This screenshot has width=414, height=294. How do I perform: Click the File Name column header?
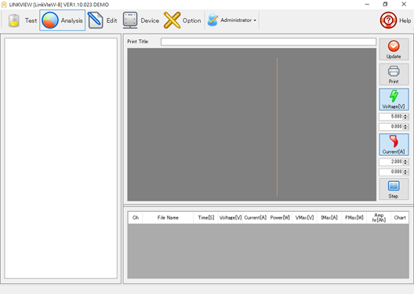point(168,218)
